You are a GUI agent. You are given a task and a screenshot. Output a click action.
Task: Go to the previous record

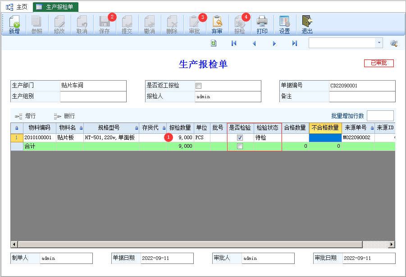click(x=254, y=43)
